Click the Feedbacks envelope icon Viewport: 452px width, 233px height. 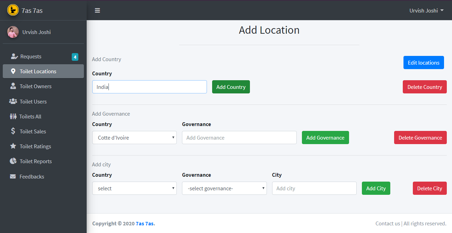coord(13,176)
